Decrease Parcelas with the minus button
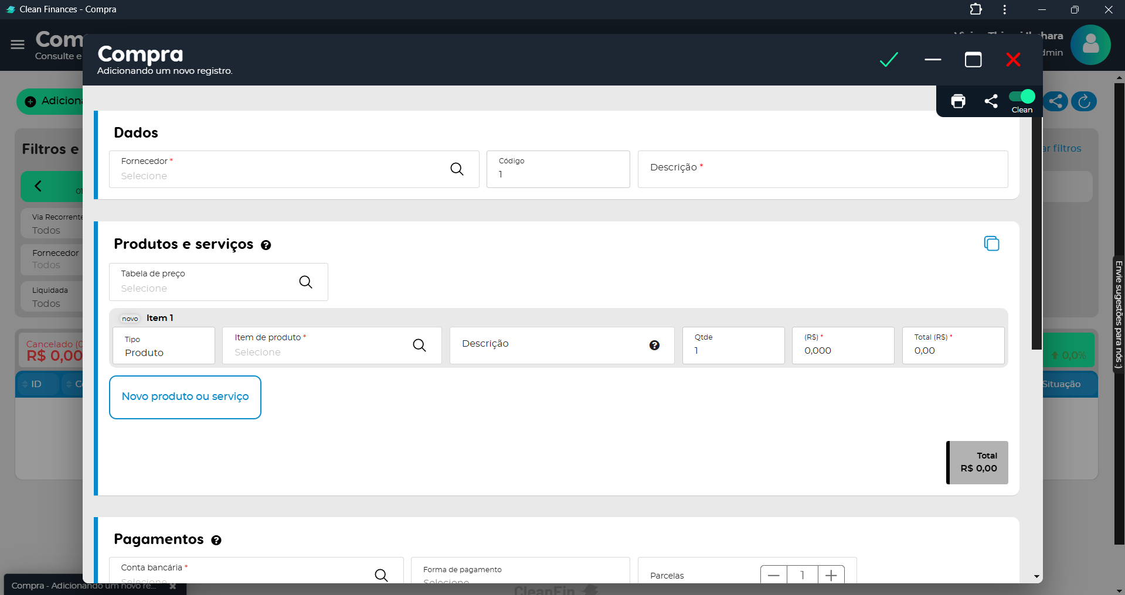 click(x=774, y=575)
